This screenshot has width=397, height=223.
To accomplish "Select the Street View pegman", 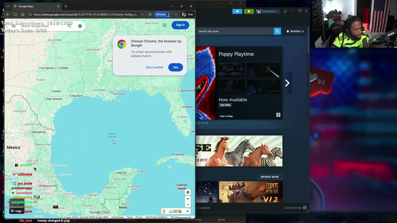I will 164,211.
